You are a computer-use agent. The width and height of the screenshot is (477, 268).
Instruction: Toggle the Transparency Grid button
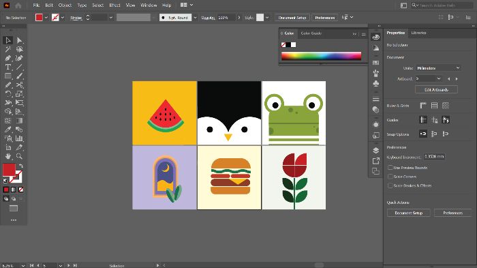[446, 106]
